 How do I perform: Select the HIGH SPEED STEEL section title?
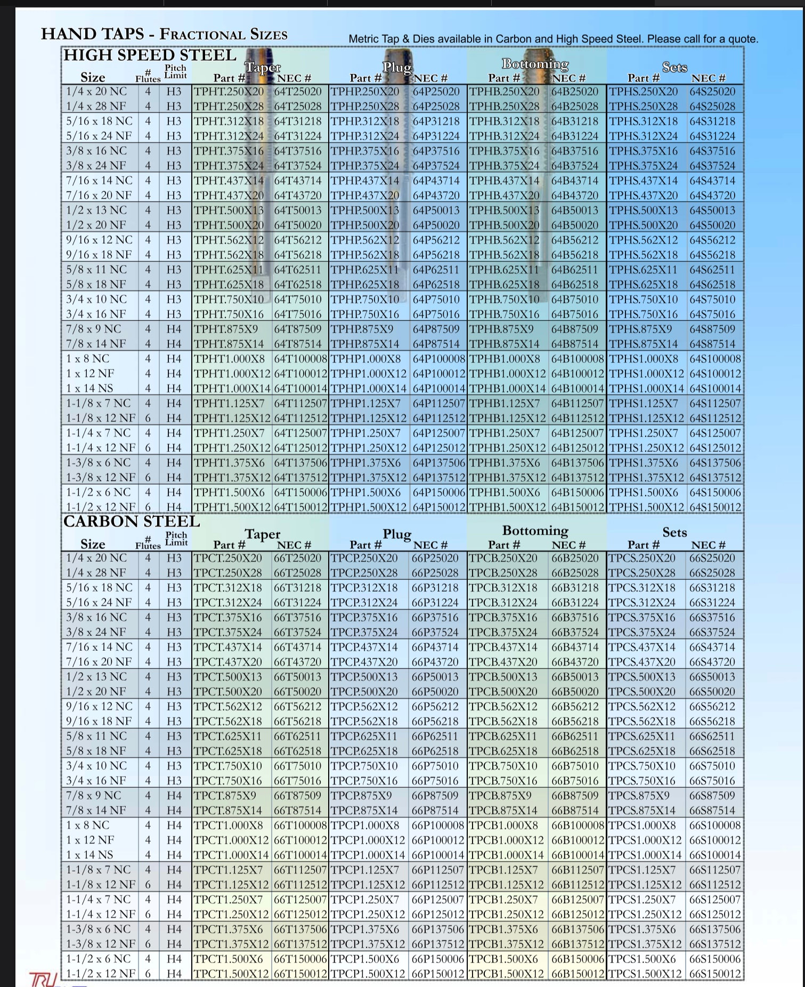[x=150, y=55]
